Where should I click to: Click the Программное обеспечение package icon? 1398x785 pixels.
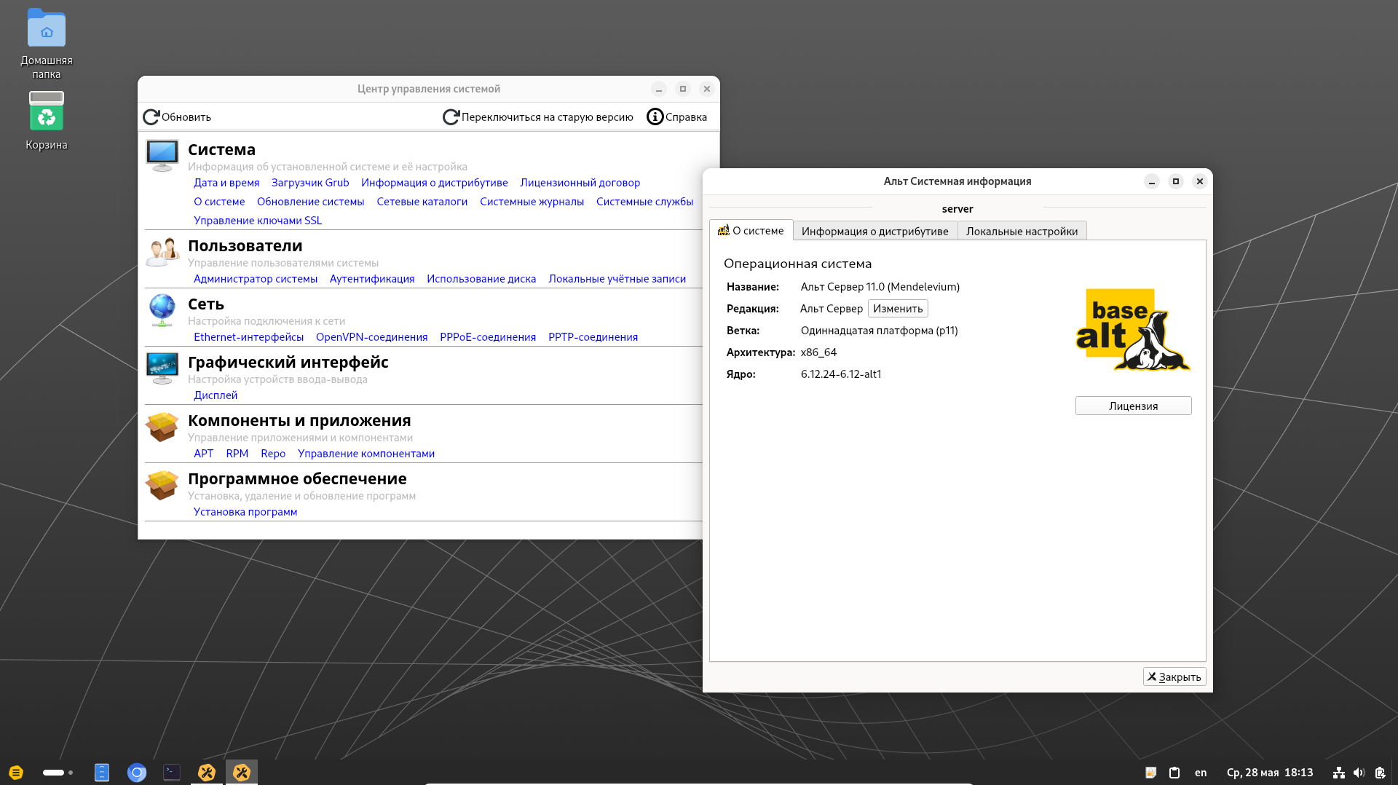pyautogui.click(x=162, y=485)
